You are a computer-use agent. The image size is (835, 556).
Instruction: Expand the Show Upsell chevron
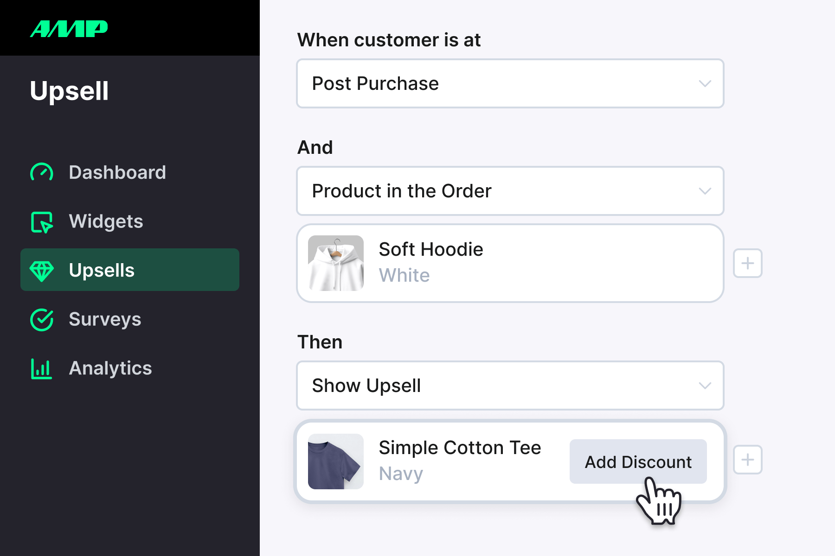point(705,385)
